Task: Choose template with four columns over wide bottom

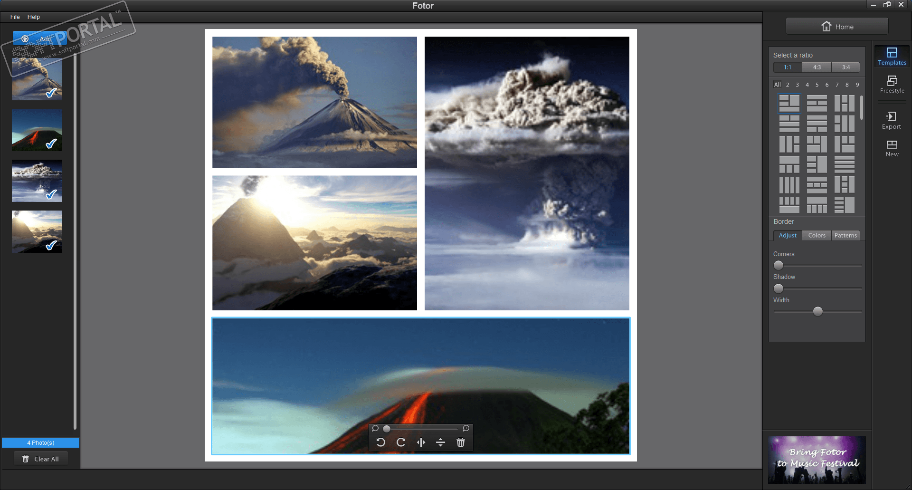Action: point(789,205)
